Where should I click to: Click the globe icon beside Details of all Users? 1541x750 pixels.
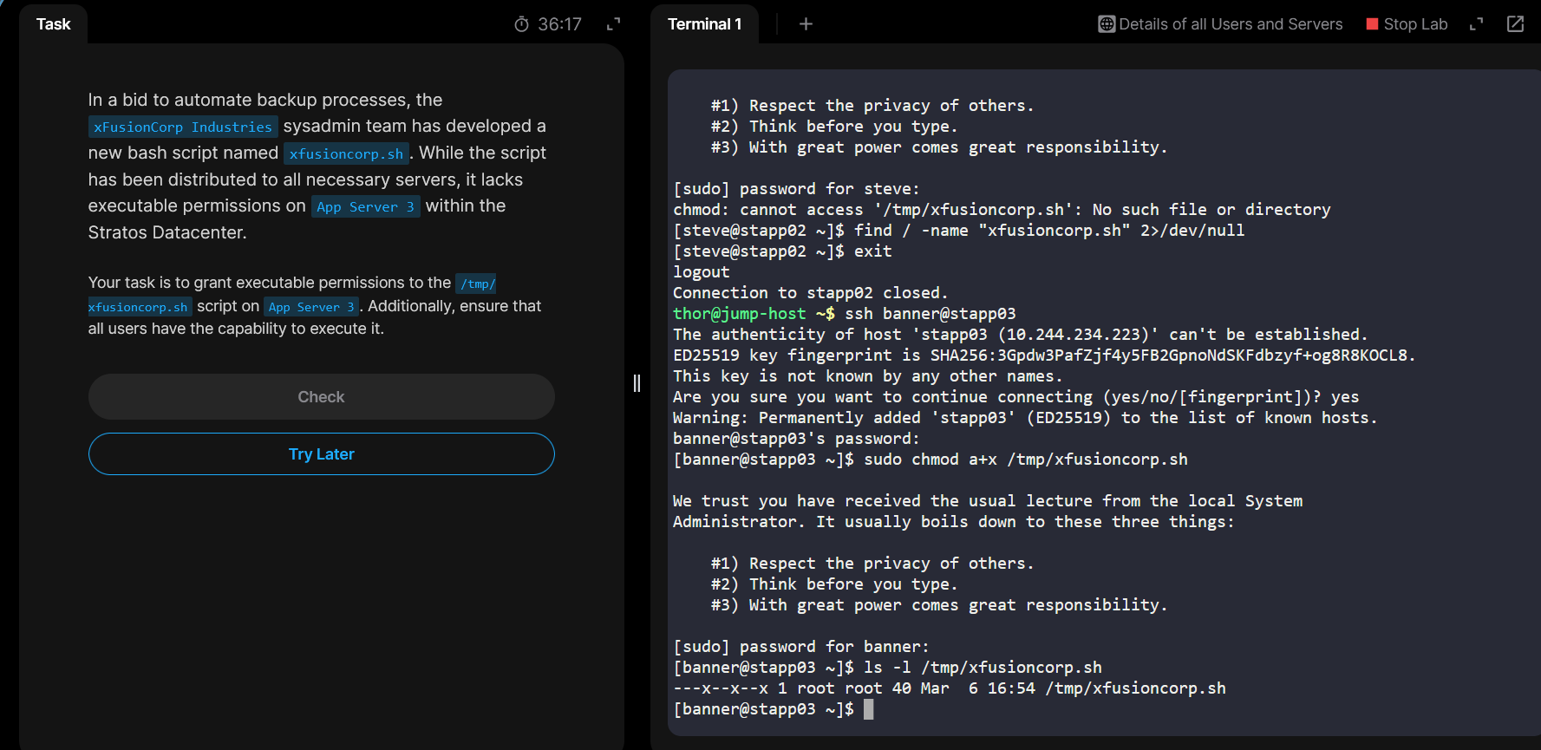pos(1107,24)
